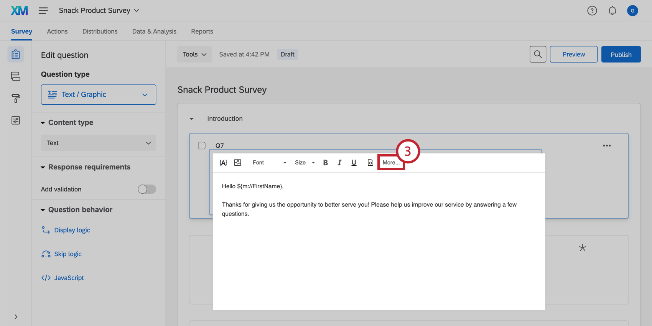Enable the Add validation toggle

[x=147, y=189]
